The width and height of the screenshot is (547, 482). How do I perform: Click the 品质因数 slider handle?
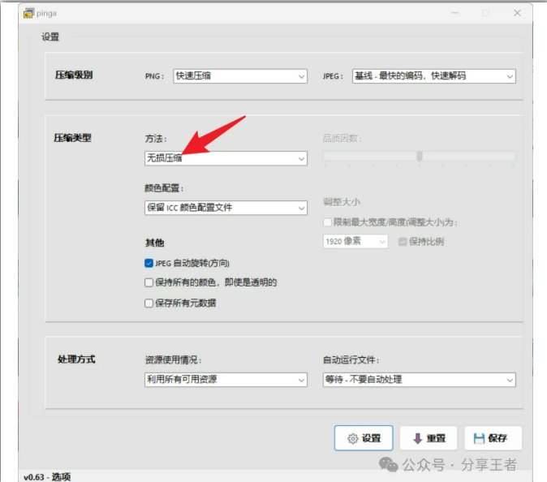pyautogui.click(x=420, y=156)
